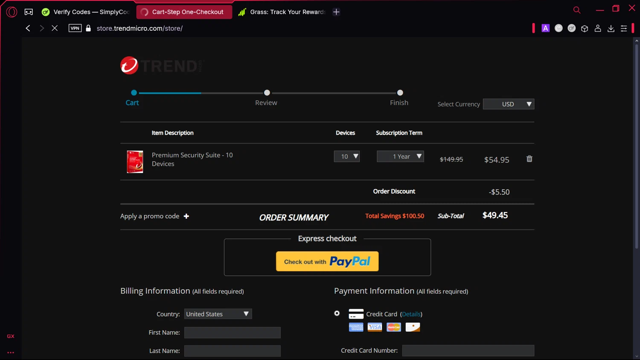The height and width of the screenshot is (360, 640).
Task: Switch to Verify Codes SimplyCodes tab
Action: pos(86,12)
